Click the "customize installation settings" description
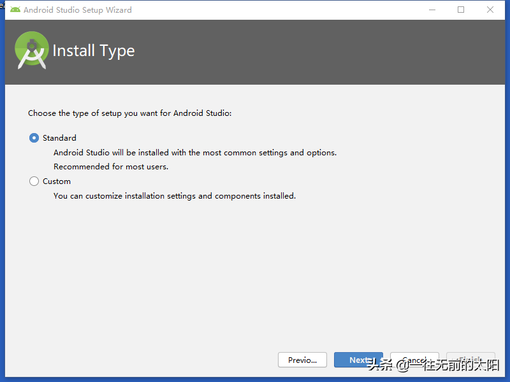This screenshot has height=382, width=510. click(175, 196)
